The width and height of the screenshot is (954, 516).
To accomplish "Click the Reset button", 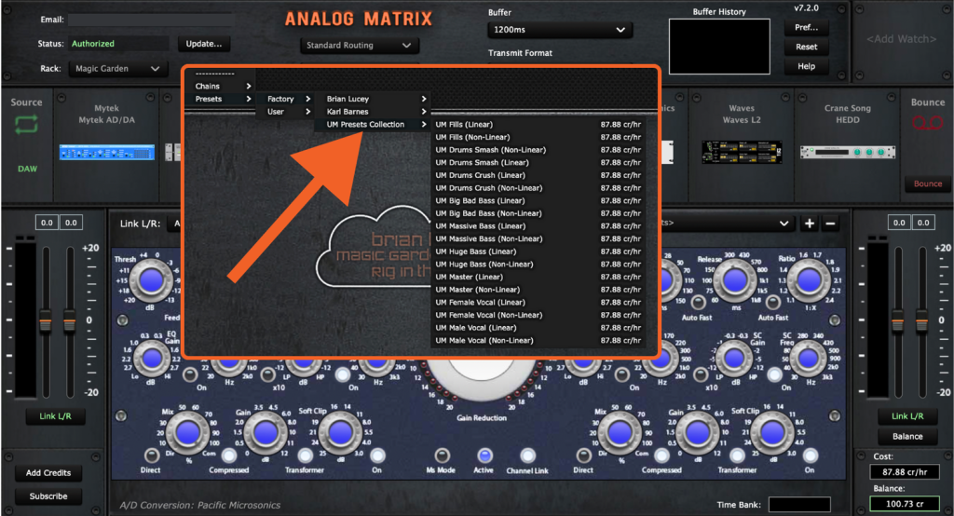I will click(x=806, y=47).
